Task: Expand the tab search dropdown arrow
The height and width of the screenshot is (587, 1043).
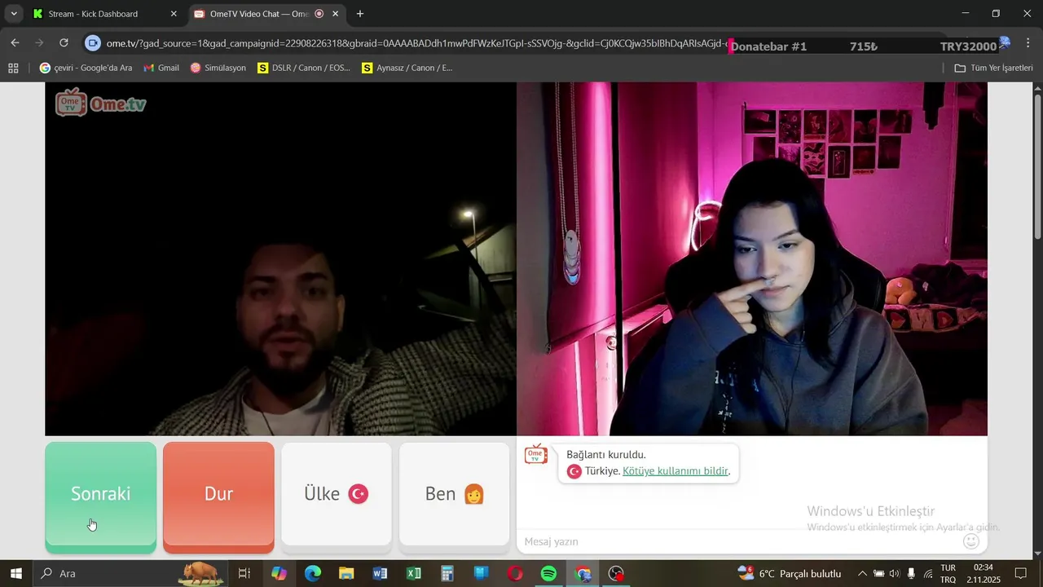Action: pyautogui.click(x=14, y=14)
